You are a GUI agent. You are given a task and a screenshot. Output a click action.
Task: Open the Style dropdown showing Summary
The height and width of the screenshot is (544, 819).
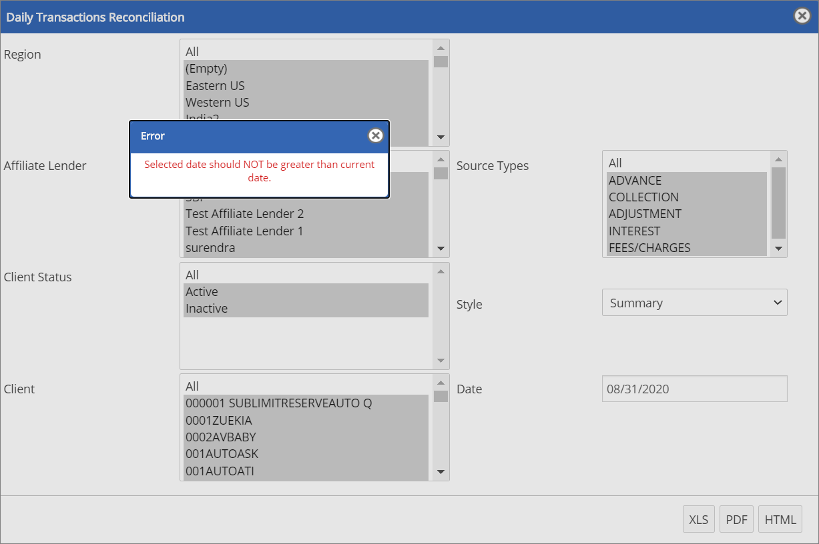694,303
